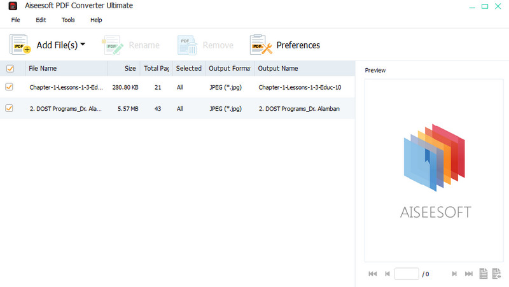The image size is (509, 287).
Task: Click the Rename pencil icon
Action: coord(112,45)
